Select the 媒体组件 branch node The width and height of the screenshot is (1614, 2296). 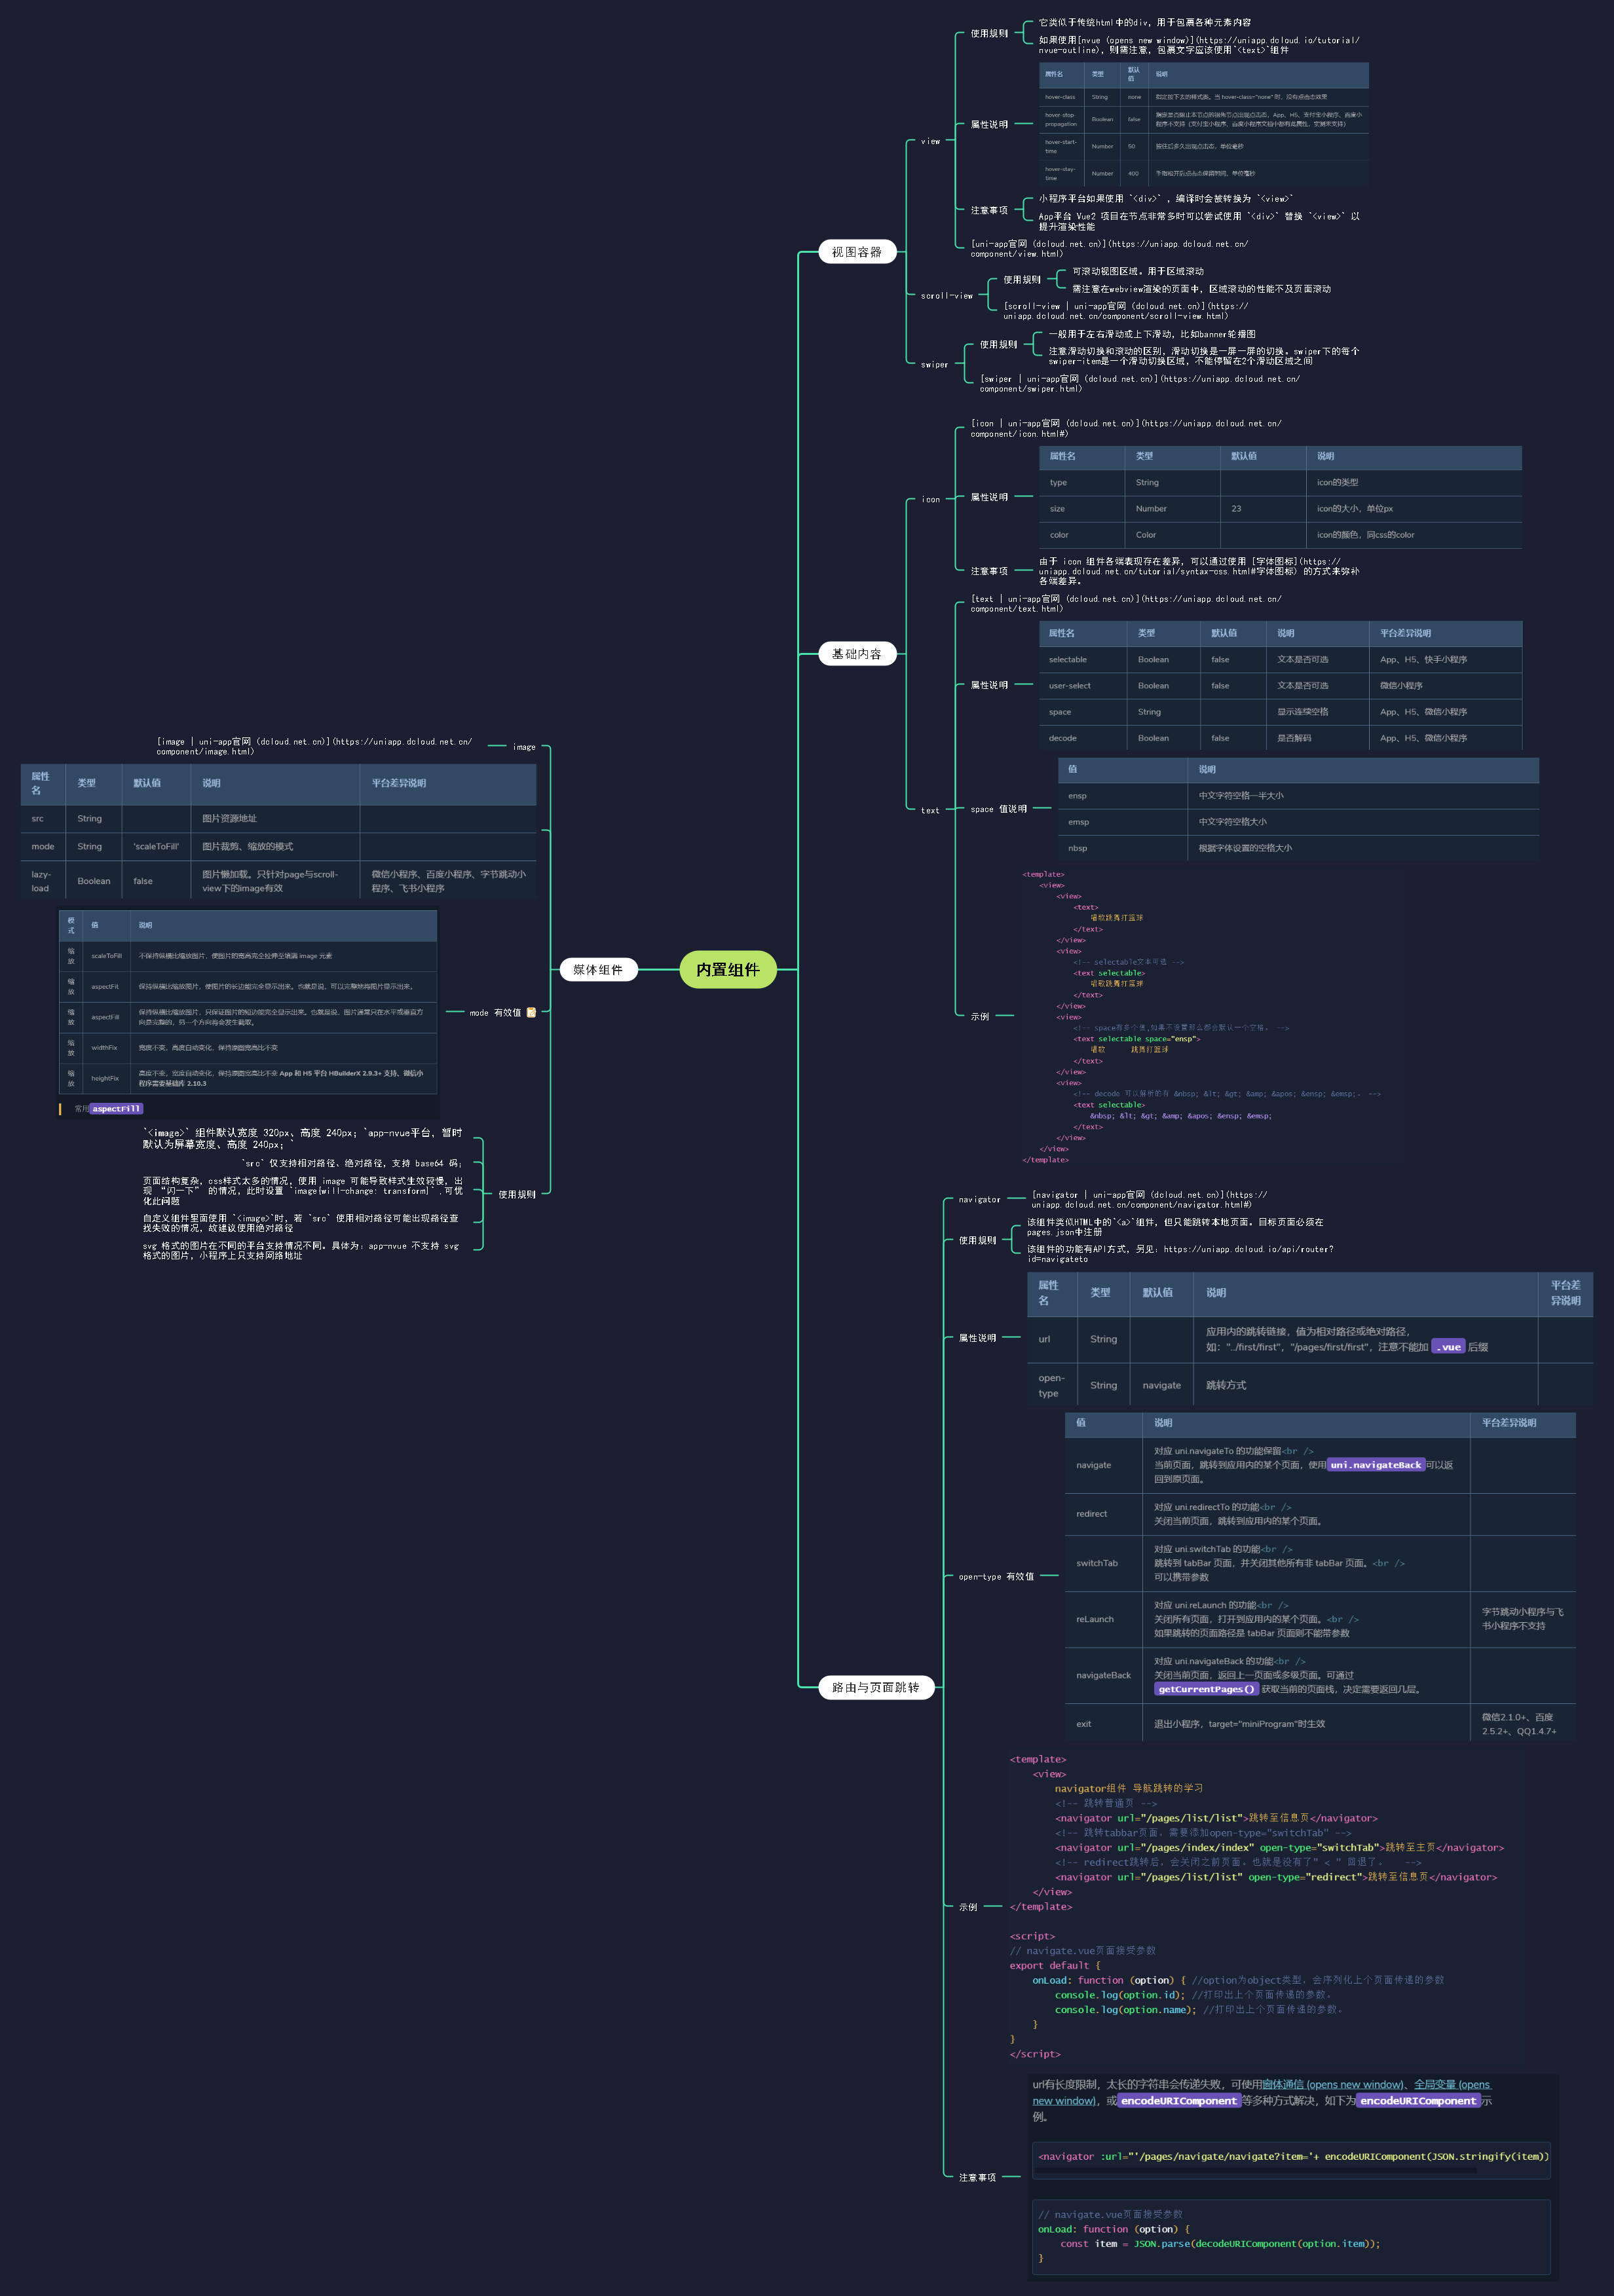point(598,969)
